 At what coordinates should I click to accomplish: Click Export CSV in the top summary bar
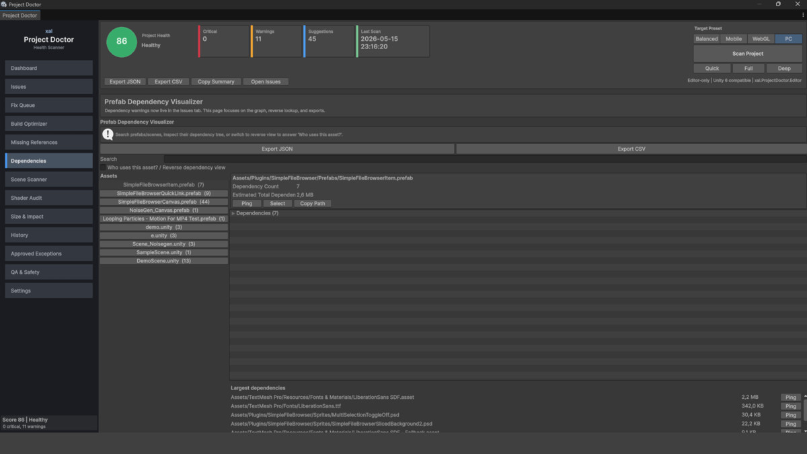[168, 81]
